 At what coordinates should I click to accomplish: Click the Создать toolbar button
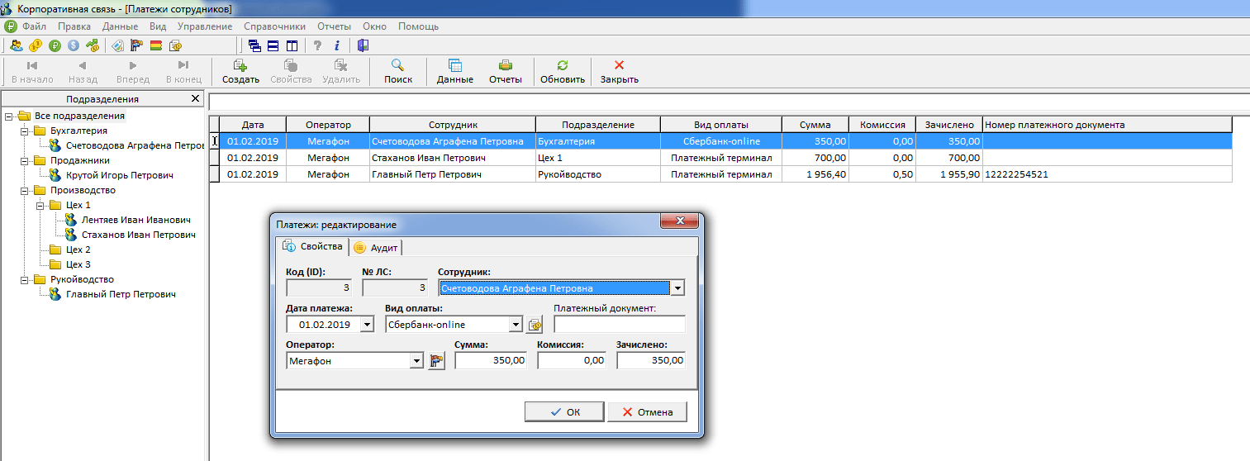coord(240,72)
